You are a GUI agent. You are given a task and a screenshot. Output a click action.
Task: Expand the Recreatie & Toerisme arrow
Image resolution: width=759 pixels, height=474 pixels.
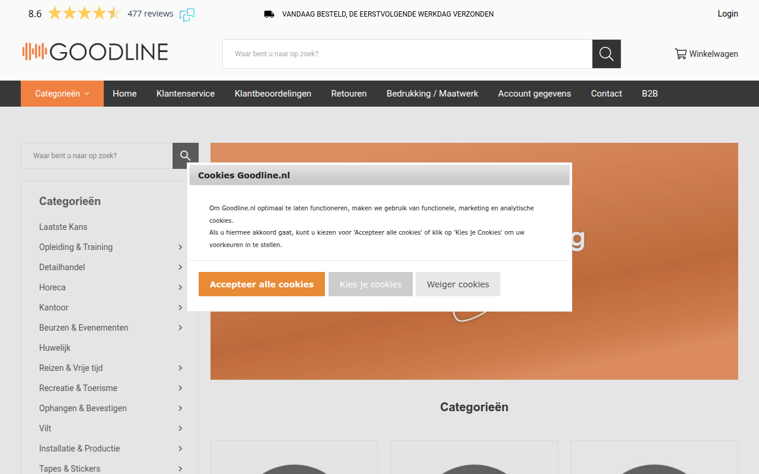point(180,388)
